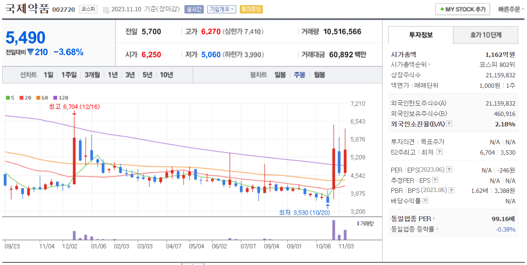Switch to the 투자정보 tab
The height and width of the screenshot is (265, 527).
coord(421,35)
